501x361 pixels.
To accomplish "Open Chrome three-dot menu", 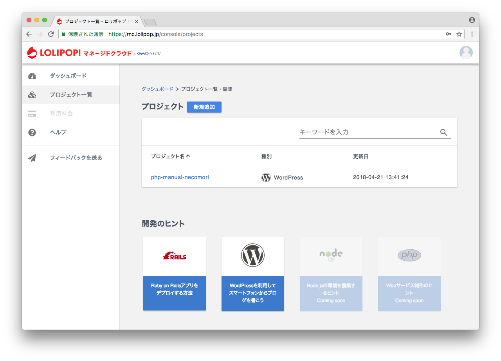I will coord(472,34).
